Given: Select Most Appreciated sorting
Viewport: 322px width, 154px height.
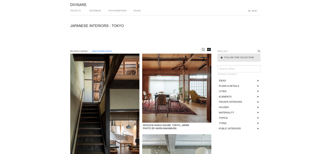Looking at the screenshot, I should click(x=102, y=51).
